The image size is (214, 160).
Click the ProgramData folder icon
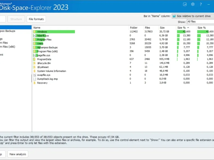coord(35,59)
